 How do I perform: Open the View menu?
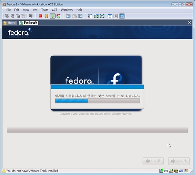pos(26,10)
